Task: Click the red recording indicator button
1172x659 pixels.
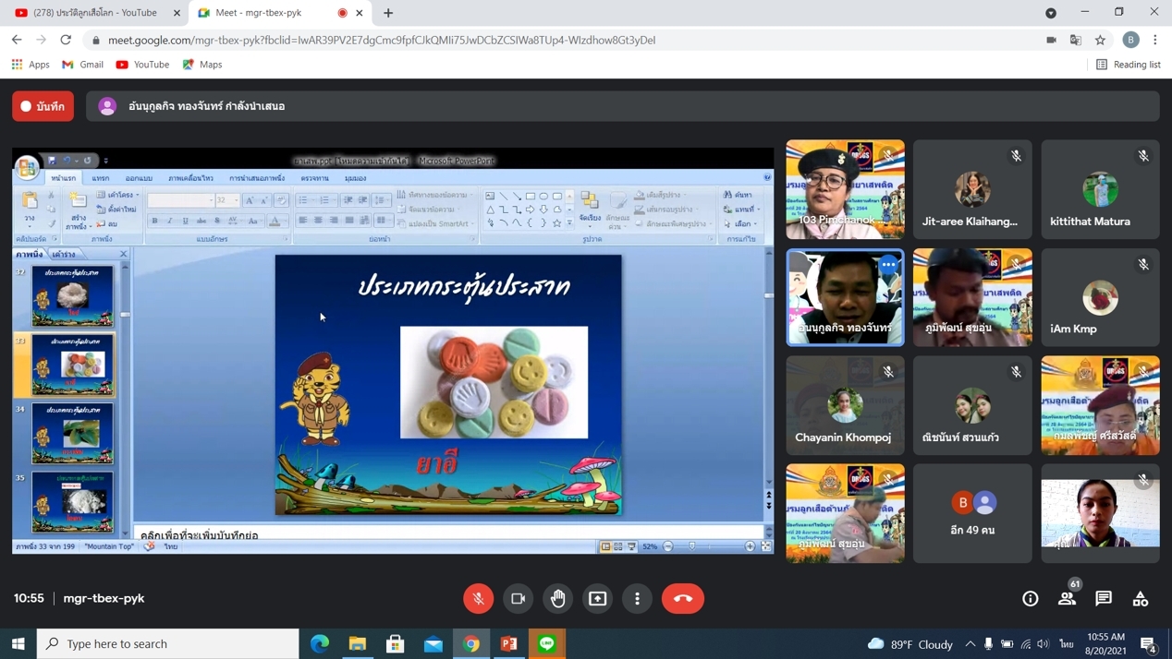Action: [43, 106]
